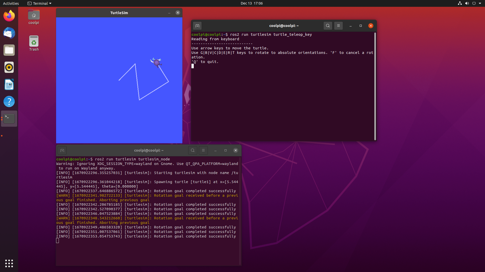Click search icon in bottom terminal
The width and height of the screenshot is (485, 272).
click(x=193, y=150)
